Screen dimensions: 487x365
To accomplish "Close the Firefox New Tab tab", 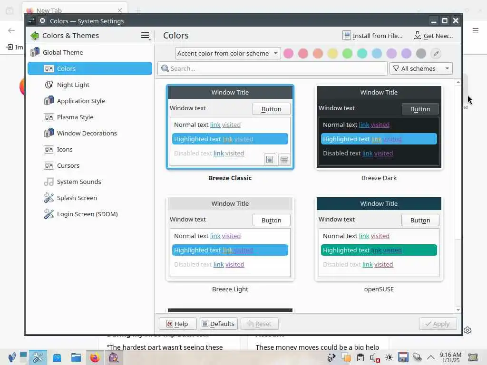I will coord(120,10).
